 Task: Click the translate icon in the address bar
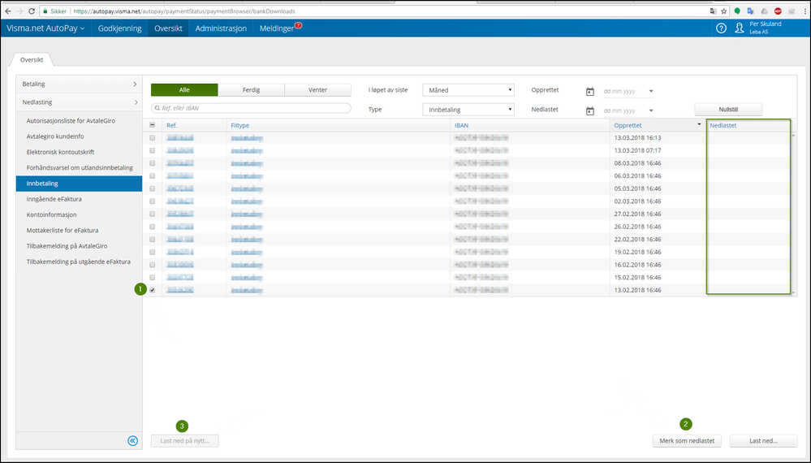(713, 11)
